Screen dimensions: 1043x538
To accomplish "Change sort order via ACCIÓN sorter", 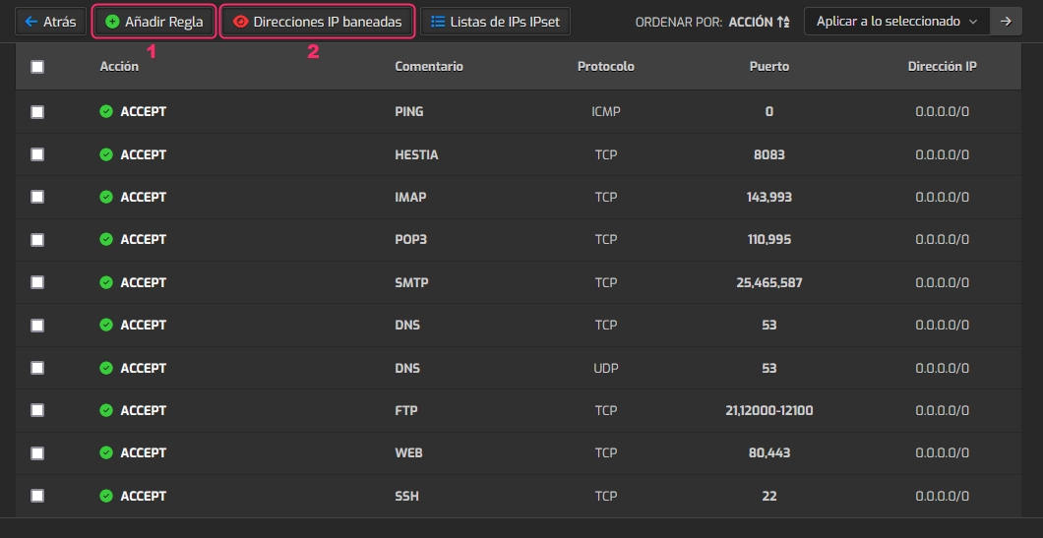I will pos(751,22).
